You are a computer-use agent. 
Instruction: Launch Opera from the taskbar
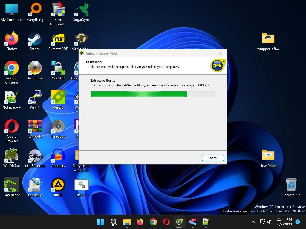tap(166, 222)
